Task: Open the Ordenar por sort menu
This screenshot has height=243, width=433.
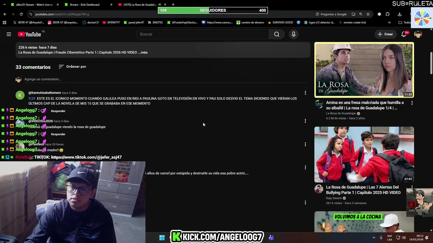Action: coord(72,67)
